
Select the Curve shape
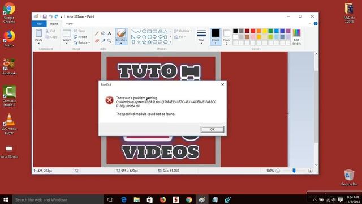(139, 32)
